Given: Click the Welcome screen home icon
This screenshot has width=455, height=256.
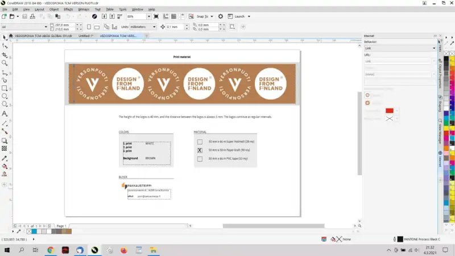Looking at the screenshot, I should click(x=11, y=36).
